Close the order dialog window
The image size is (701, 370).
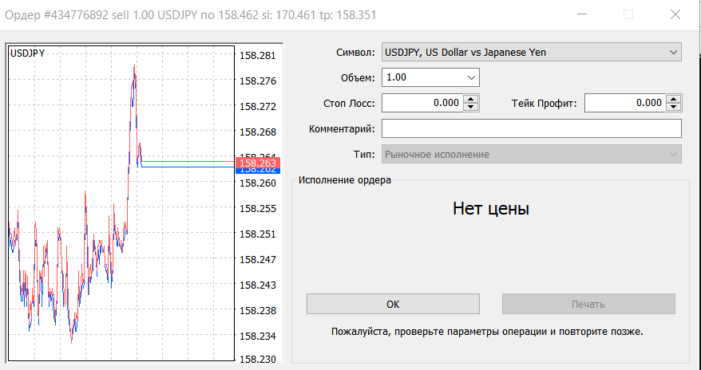(x=675, y=14)
